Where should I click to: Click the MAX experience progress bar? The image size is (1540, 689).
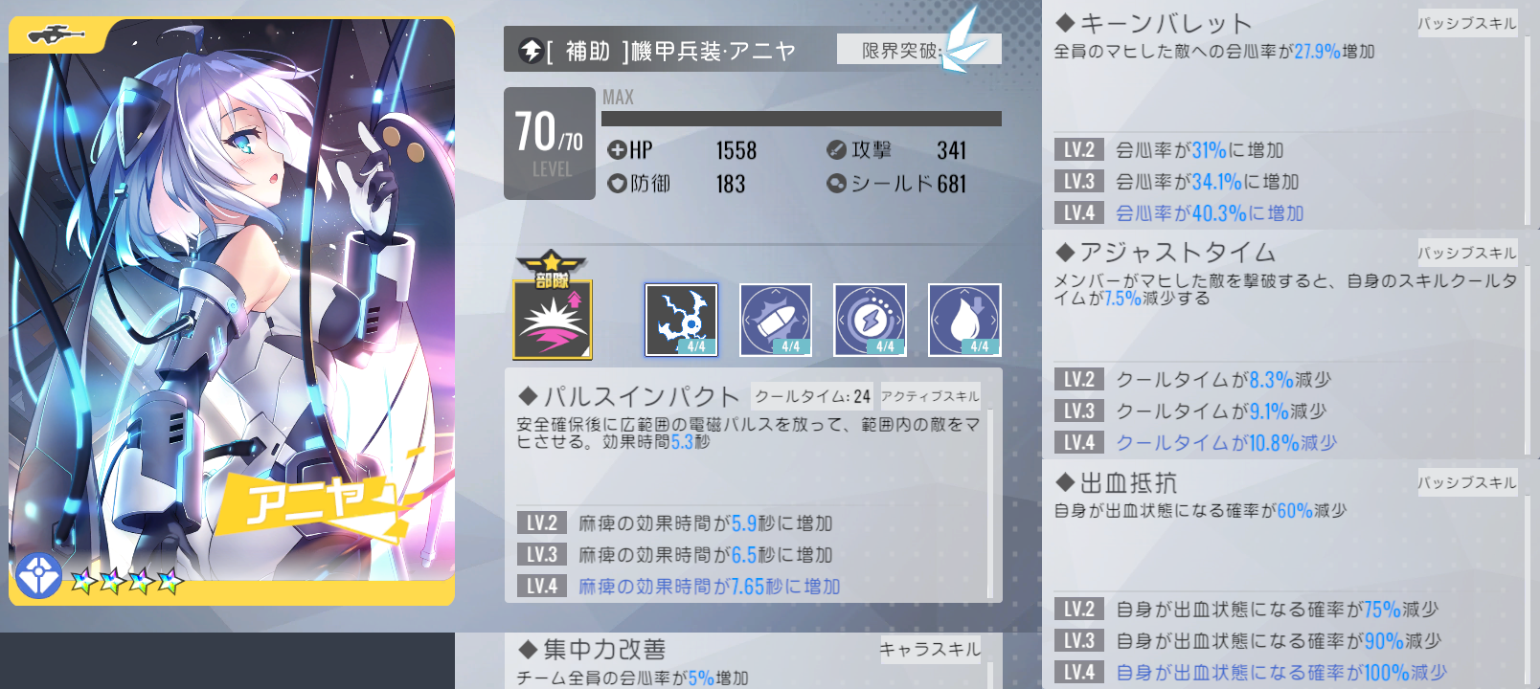click(x=802, y=119)
